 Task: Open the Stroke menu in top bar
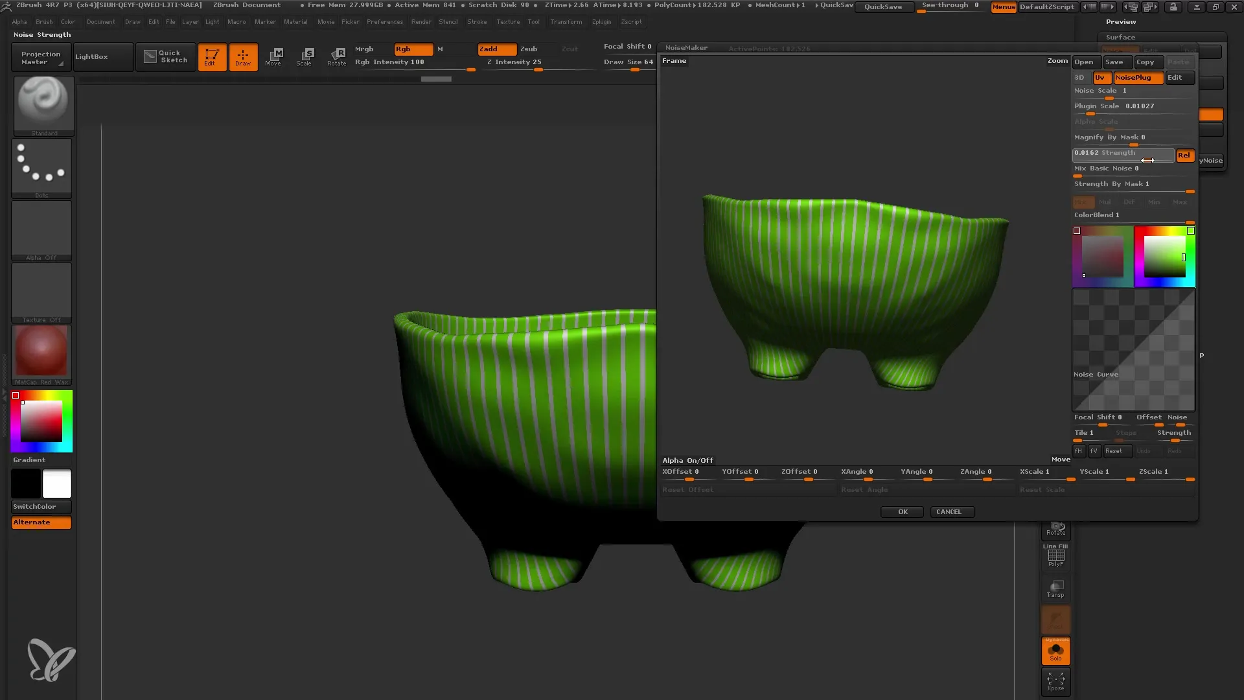(478, 21)
